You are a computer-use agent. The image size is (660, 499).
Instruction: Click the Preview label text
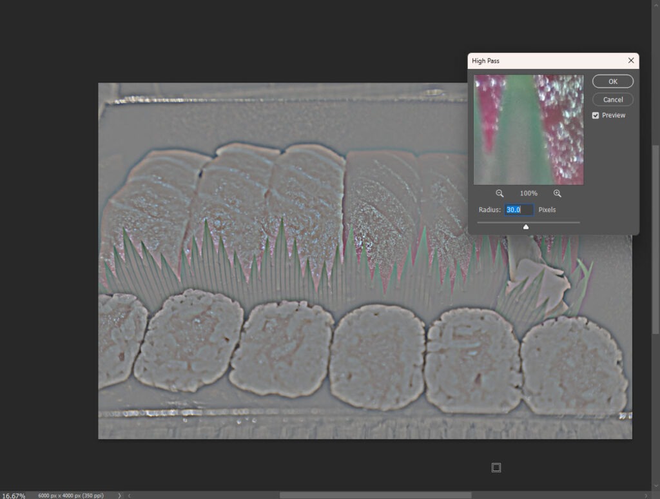tap(614, 115)
